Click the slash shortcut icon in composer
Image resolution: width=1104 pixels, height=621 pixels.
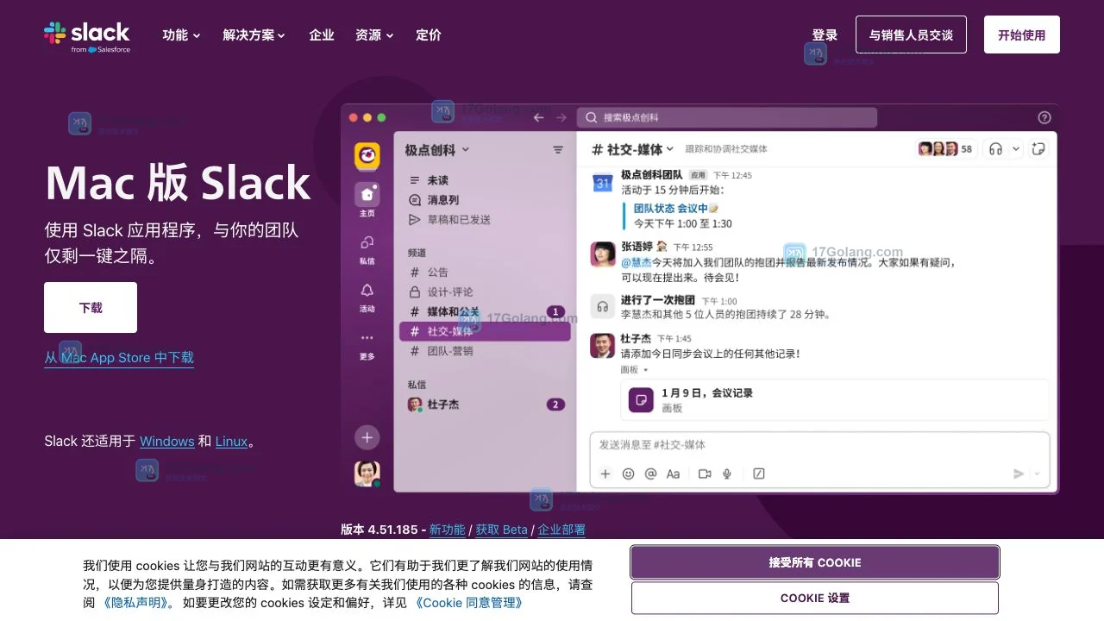tap(759, 474)
